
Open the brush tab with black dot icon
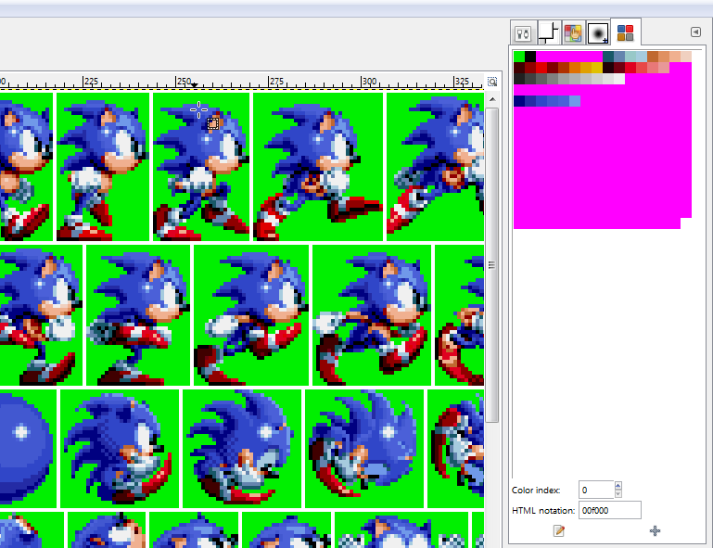(597, 33)
